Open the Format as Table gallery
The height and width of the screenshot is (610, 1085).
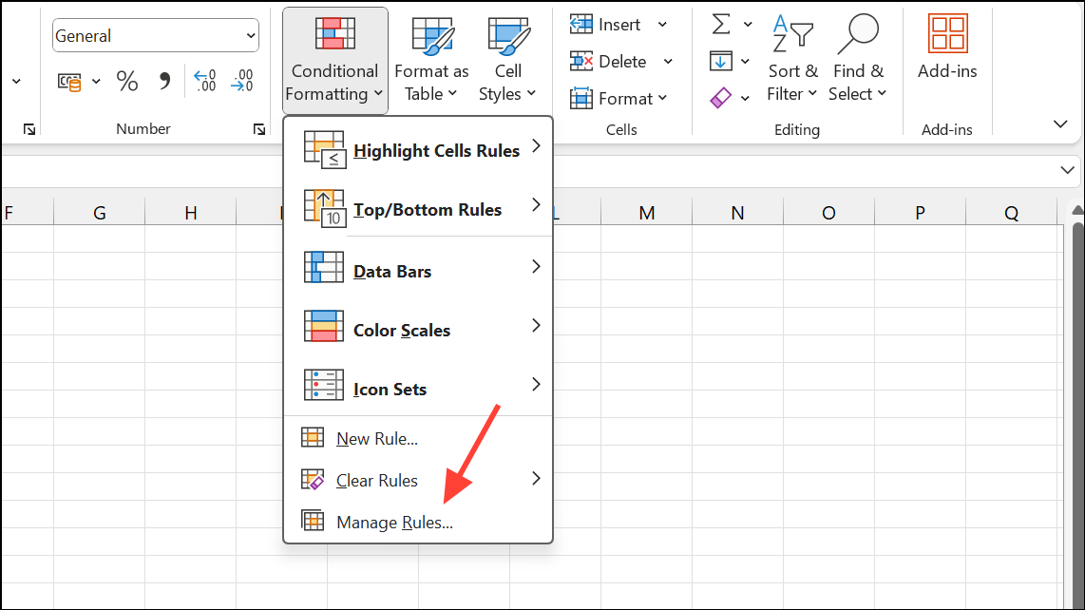click(x=431, y=57)
